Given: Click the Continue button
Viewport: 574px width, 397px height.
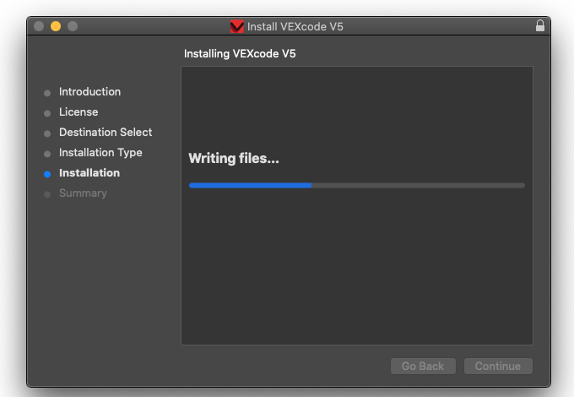Looking at the screenshot, I should click(498, 366).
